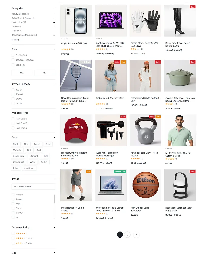Check the 128 GB storage checkbox
The width and height of the screenshot is (209, 254).
click(x=13, y=90)
